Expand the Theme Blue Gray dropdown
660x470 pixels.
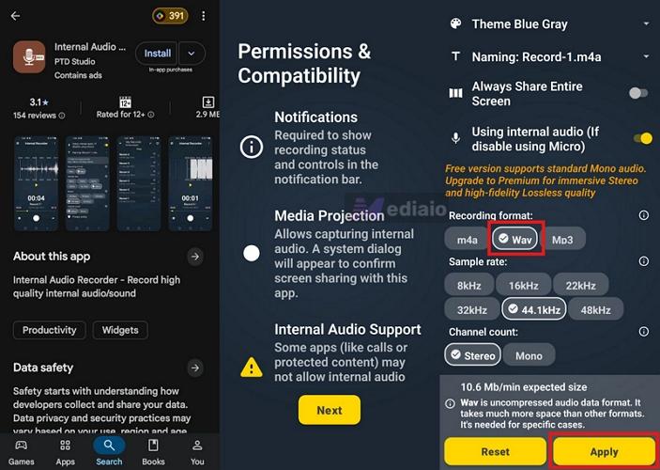point(646,24)
